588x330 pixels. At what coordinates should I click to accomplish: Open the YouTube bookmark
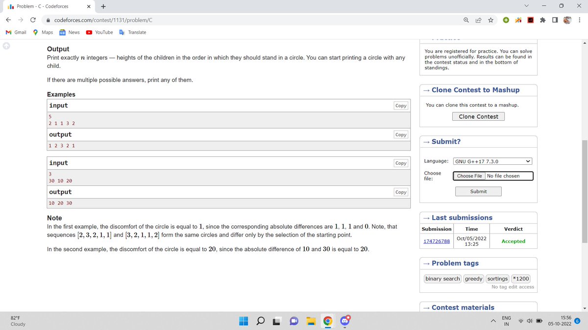tap(99, 32)
